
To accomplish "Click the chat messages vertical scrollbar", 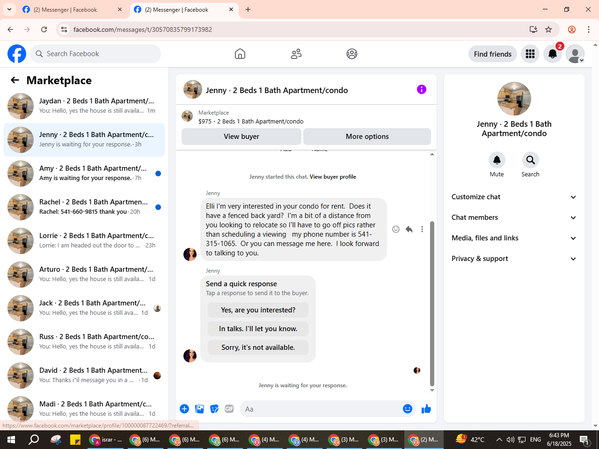I will tap(432, 304).
